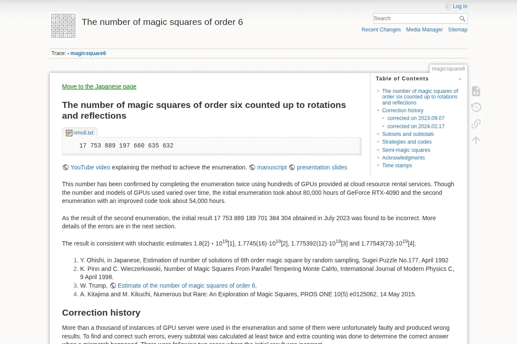This screenshot has height=344, width=517.
Task: Open Show pagesource icon in side tools
Action: coord(476,91)
